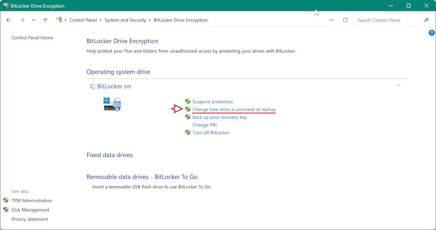The width and height of the screenshot is (436, 230).
Task: Open Change how drive is unlocked at startup
Action: pyautogui.click(x=234, y=110)
